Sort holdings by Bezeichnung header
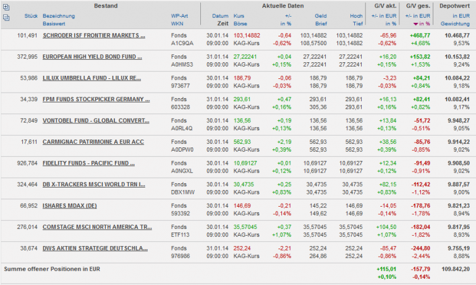 [x=58, y=15]
